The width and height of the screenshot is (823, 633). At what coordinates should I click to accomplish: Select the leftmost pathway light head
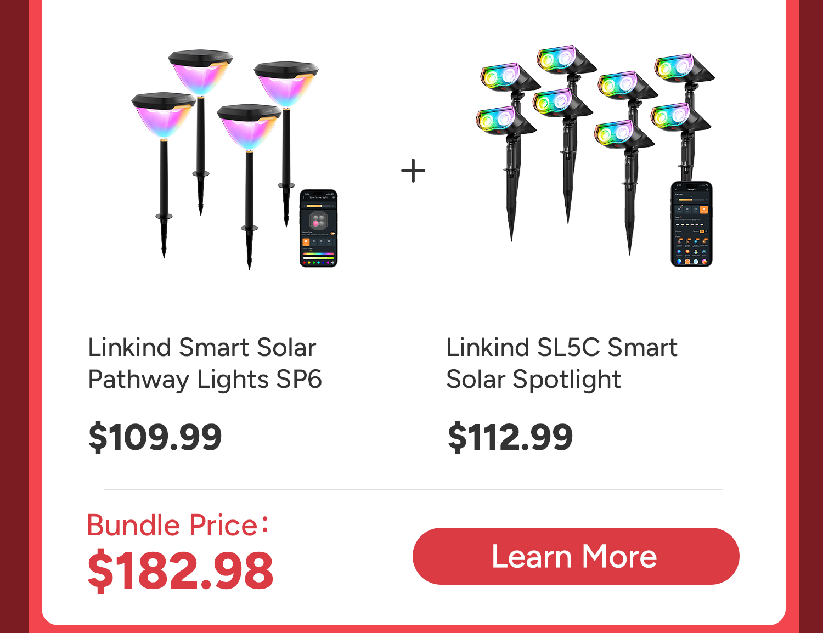pos(163,115)
